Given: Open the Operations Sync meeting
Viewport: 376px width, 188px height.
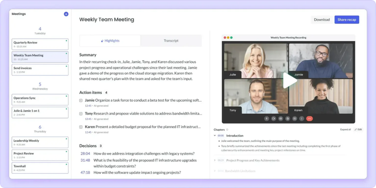Looking at the screenshot, I should click(40, 99).
